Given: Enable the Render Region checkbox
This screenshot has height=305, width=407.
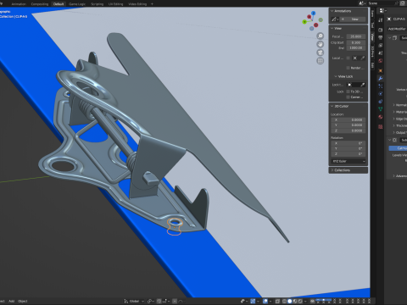Looking at the screenshot, I should tap(348, 68).
